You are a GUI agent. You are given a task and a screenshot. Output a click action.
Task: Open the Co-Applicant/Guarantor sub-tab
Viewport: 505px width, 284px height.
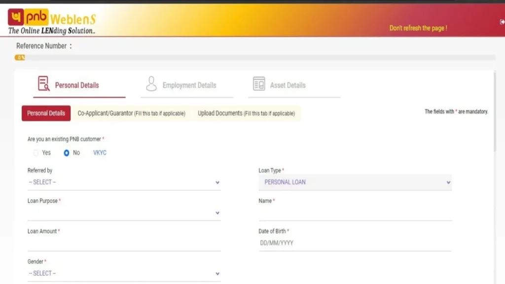coord(131,113)
